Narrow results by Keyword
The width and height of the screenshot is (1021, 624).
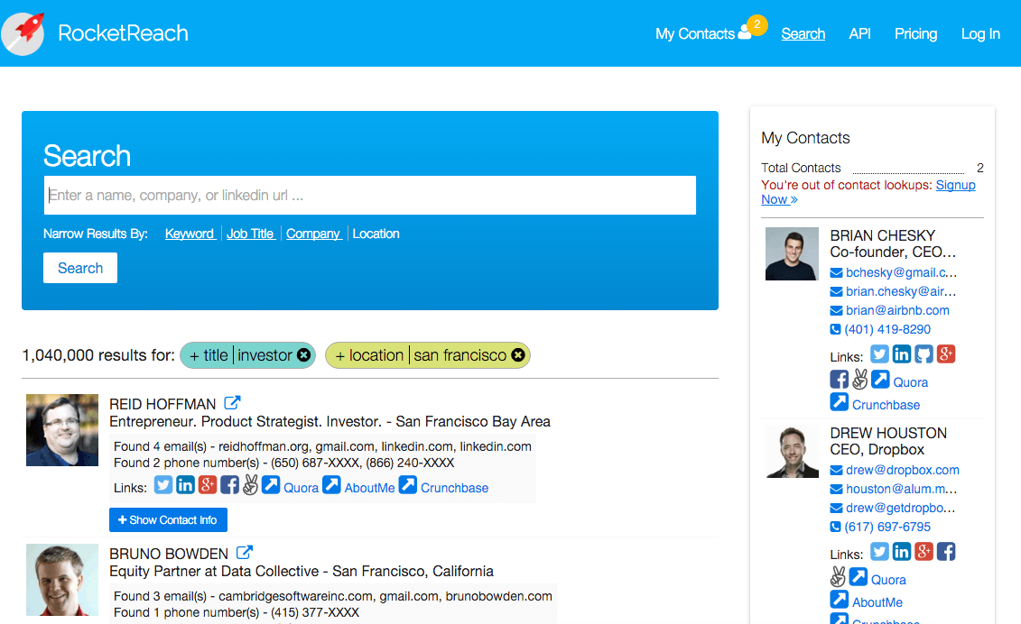pos(190,234)
